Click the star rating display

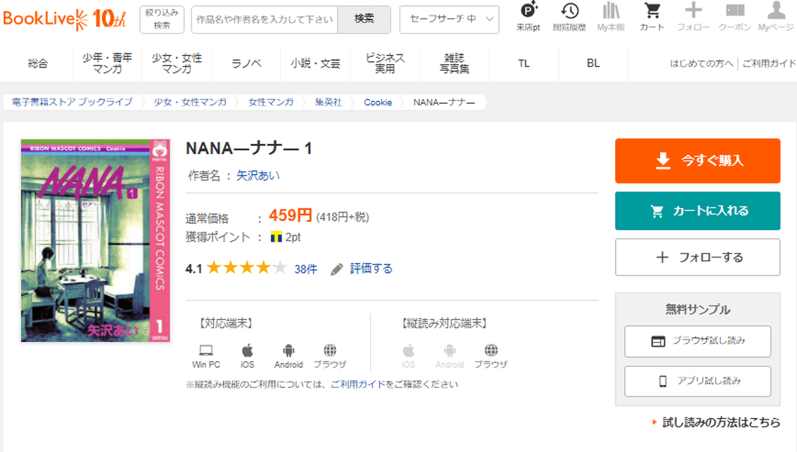[247, 269]
